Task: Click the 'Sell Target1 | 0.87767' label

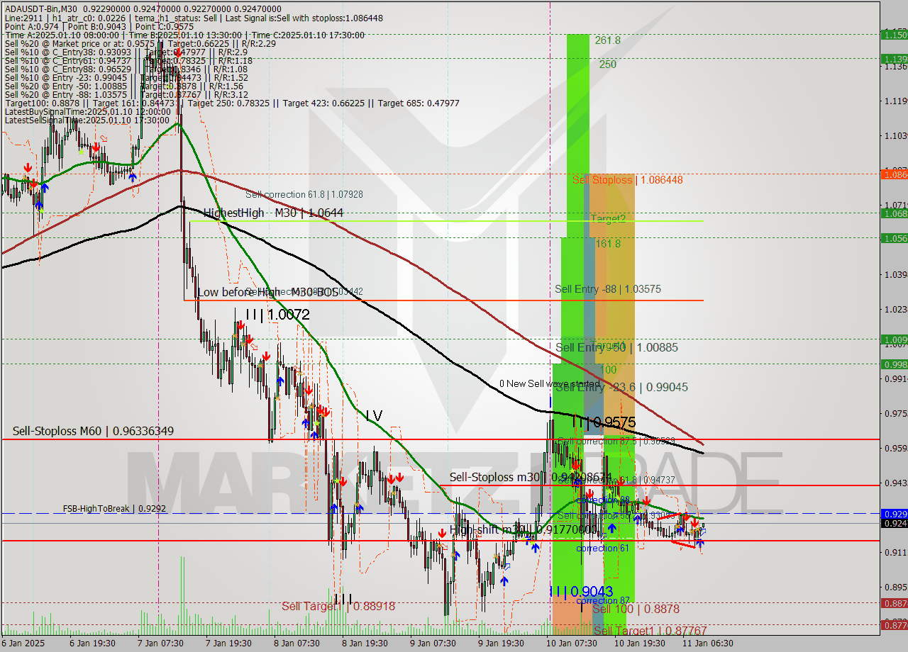Action: [650, 630]
